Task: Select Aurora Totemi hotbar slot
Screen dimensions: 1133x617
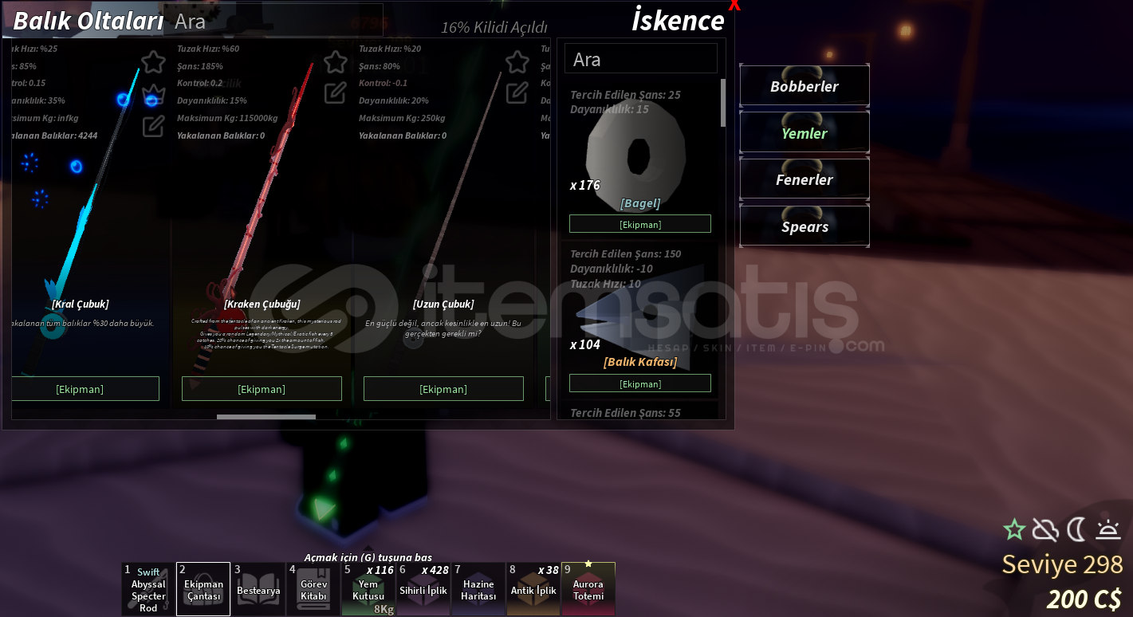Action: 588,589
